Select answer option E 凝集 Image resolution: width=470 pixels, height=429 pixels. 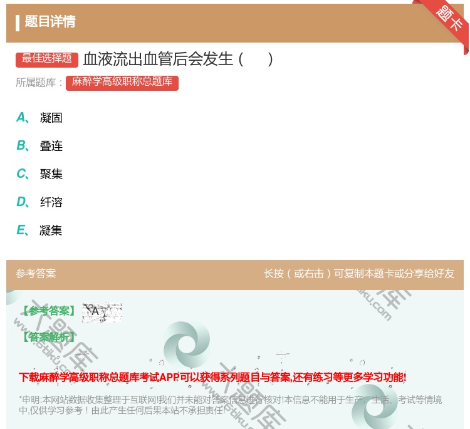(x=39, y=230)
